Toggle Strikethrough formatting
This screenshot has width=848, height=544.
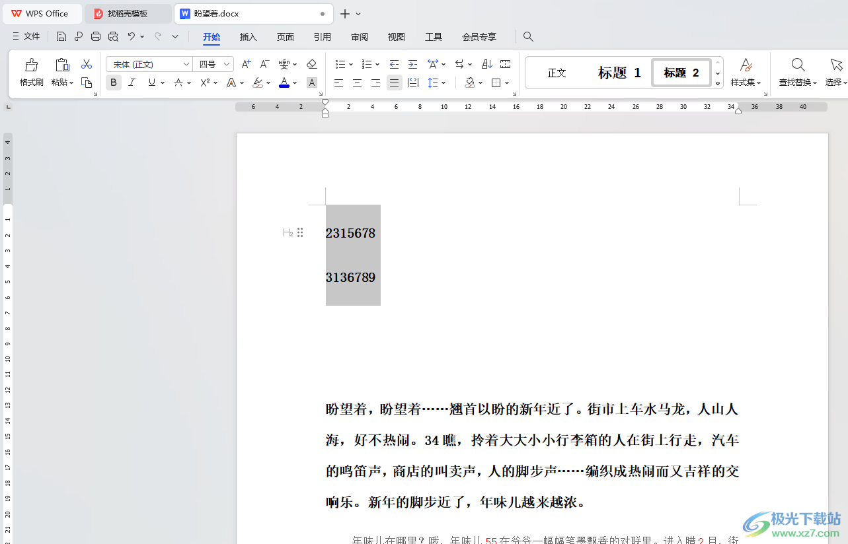(x=178, y=83)
